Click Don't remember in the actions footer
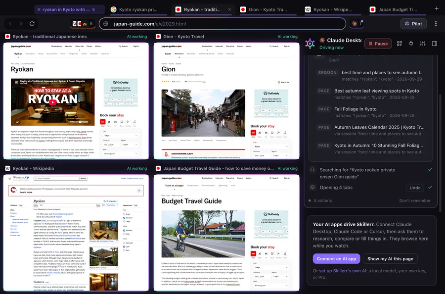Screen dimensions: 445x294 415,200
